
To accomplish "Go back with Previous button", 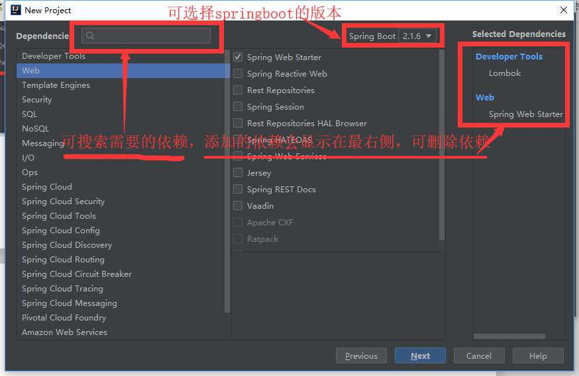I will pyautogui.click(x=361, y=356).
